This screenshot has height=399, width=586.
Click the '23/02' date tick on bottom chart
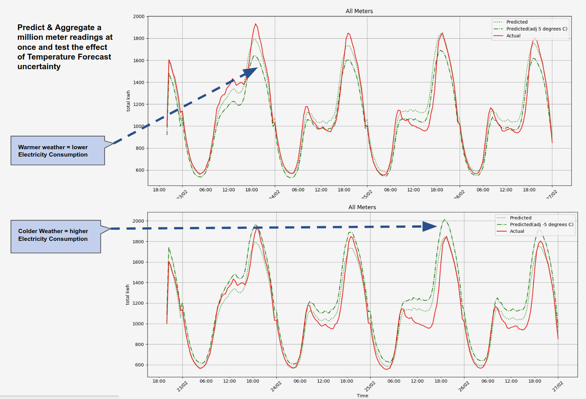tap(182, 386)
